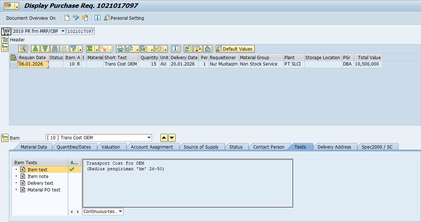Open the Delivery Address tab
This screenshot has height=222, width=421.
[334, 147]
